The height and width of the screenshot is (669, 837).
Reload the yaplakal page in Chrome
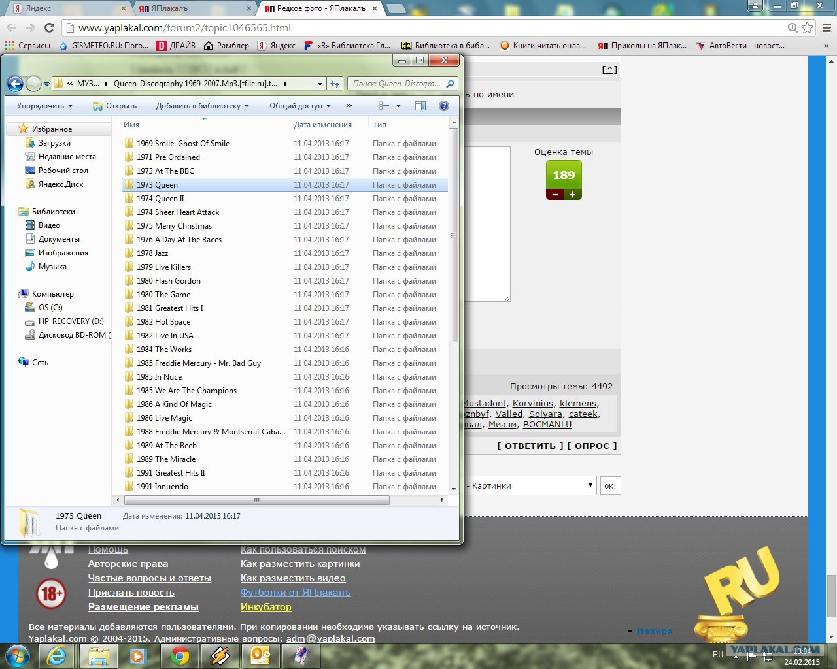click(49, 27)
